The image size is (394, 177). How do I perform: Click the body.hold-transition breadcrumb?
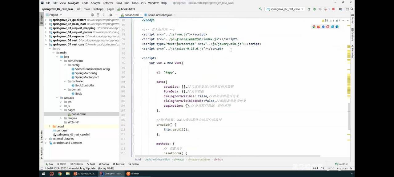click(x=157, y=159)
